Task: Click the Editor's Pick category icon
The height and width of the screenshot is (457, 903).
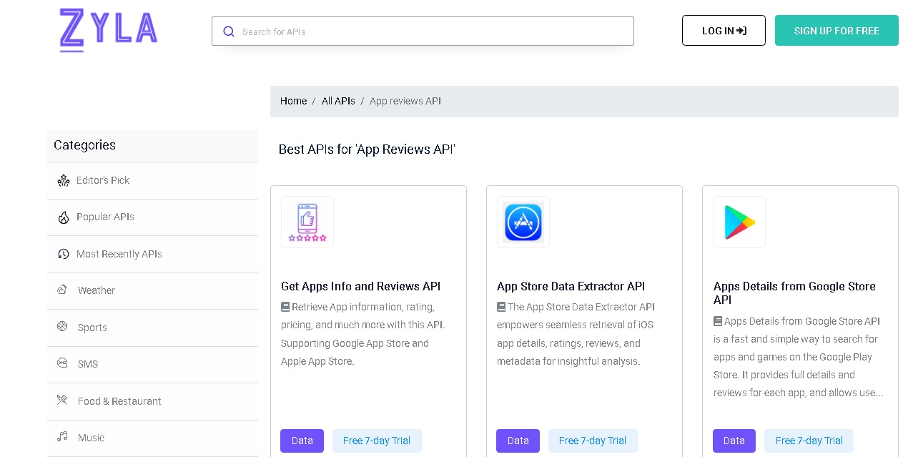Action: pos(64,180)
